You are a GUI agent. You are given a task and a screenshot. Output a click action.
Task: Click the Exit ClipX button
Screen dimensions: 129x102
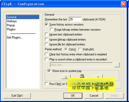(x=17, y=96)
